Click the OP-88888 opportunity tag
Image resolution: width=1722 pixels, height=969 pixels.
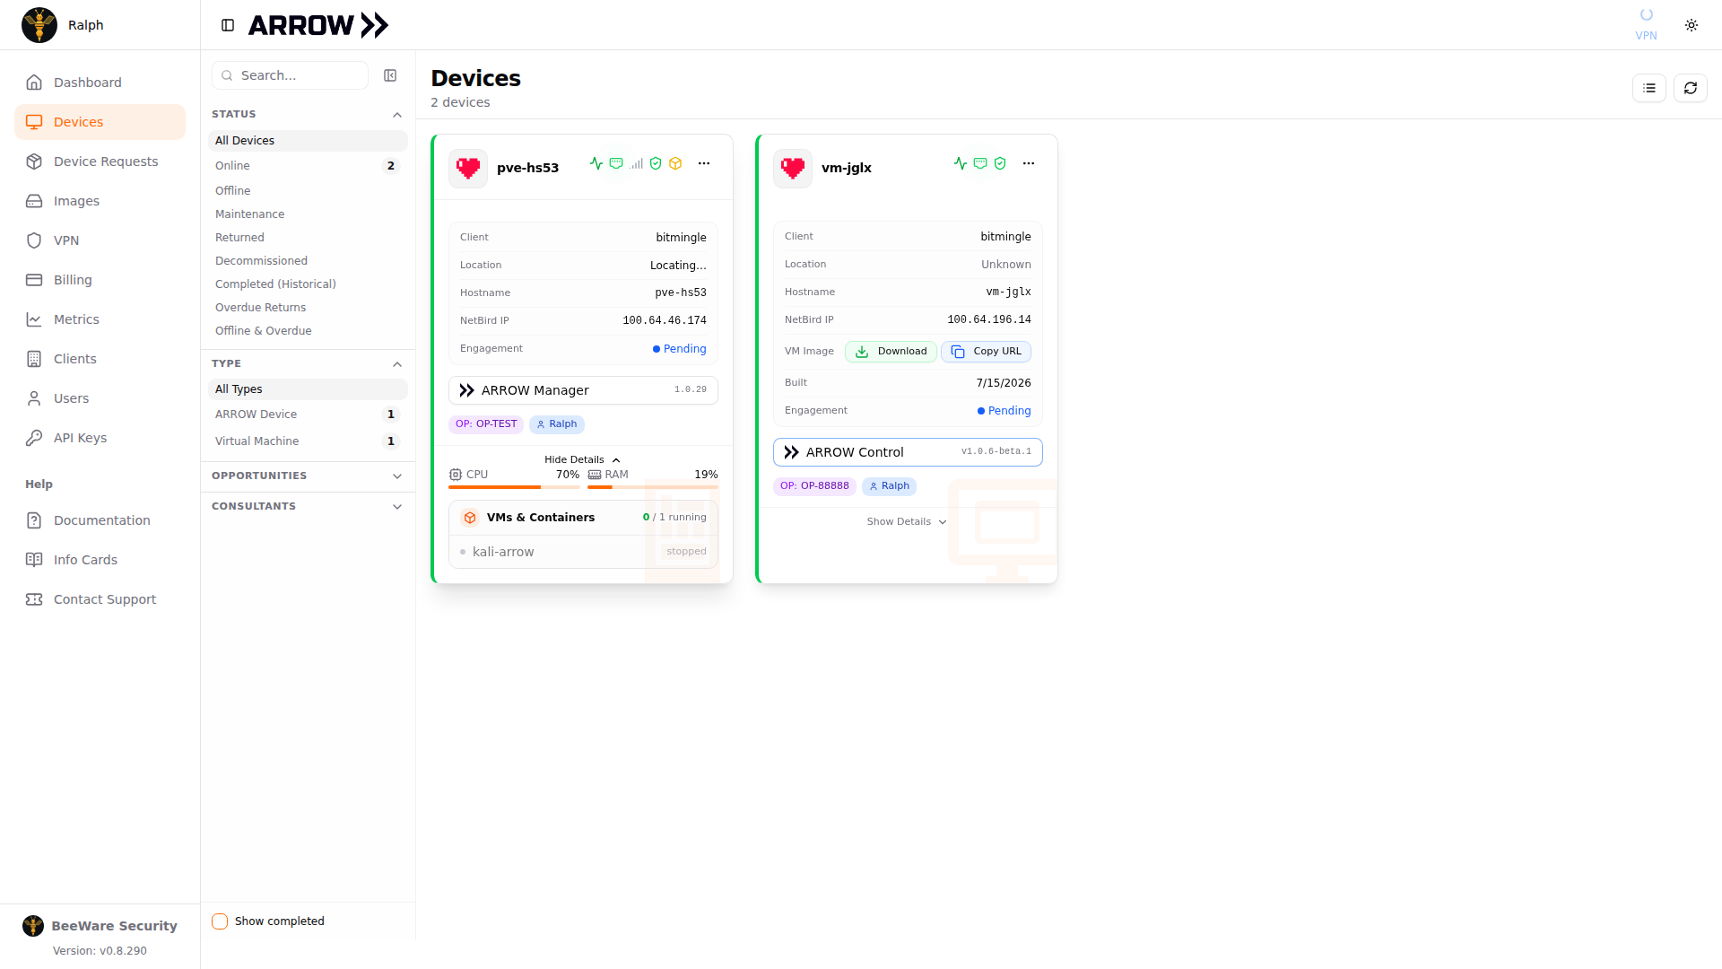tap(814, 486)
